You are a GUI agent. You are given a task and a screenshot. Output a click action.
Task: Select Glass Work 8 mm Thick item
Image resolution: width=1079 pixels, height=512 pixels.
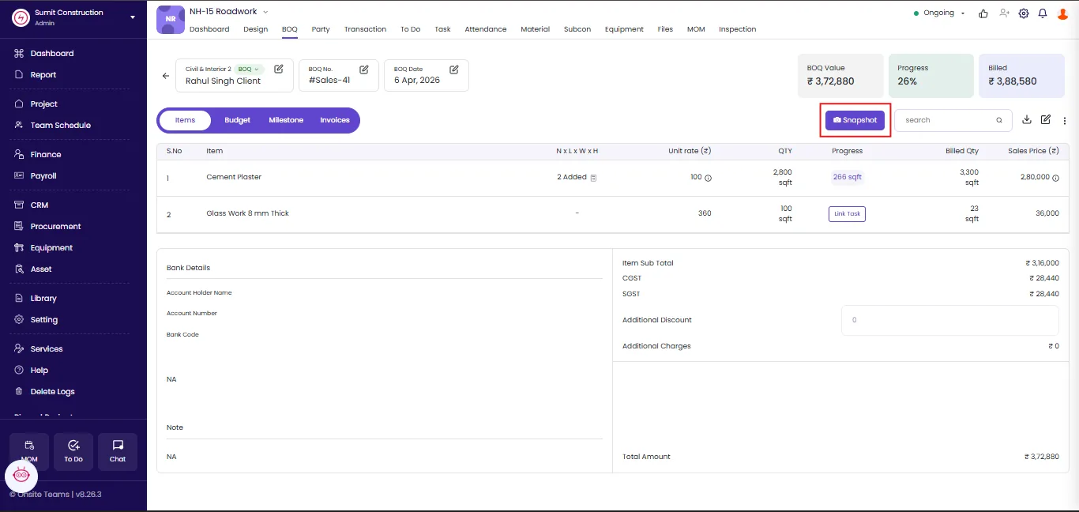[247, 213]
